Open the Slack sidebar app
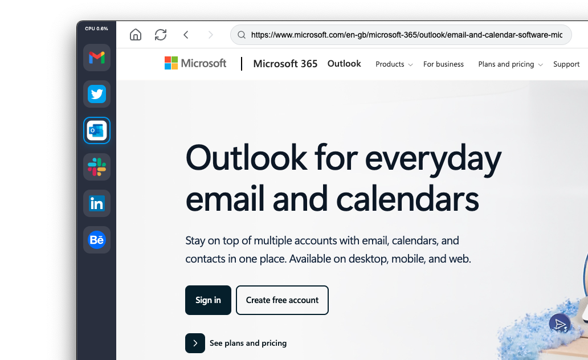Screen dimensions: 588x360 pyautogui.click(x=97, y=167)
